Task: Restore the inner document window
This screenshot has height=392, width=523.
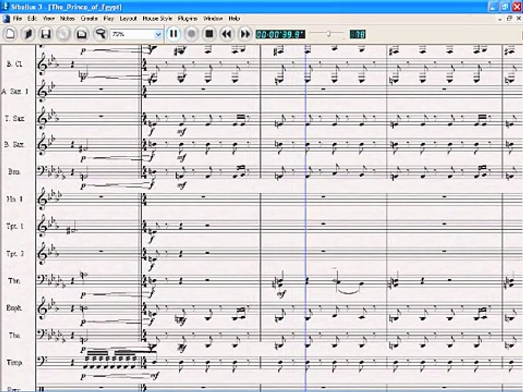Action: tap(509, 19)
